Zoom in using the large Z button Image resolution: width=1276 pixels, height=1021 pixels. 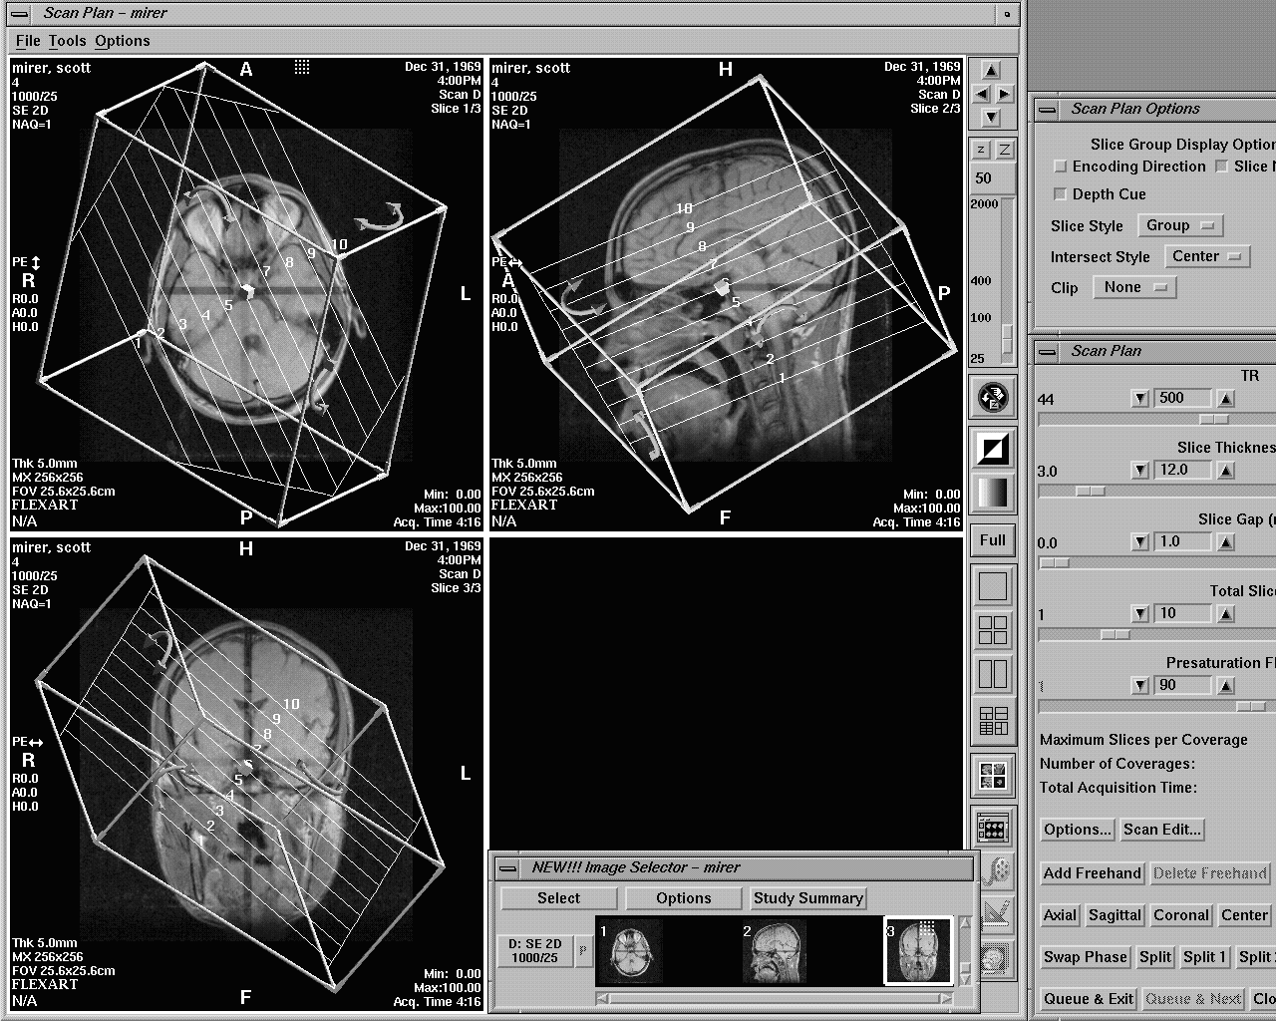[1005, 150]
